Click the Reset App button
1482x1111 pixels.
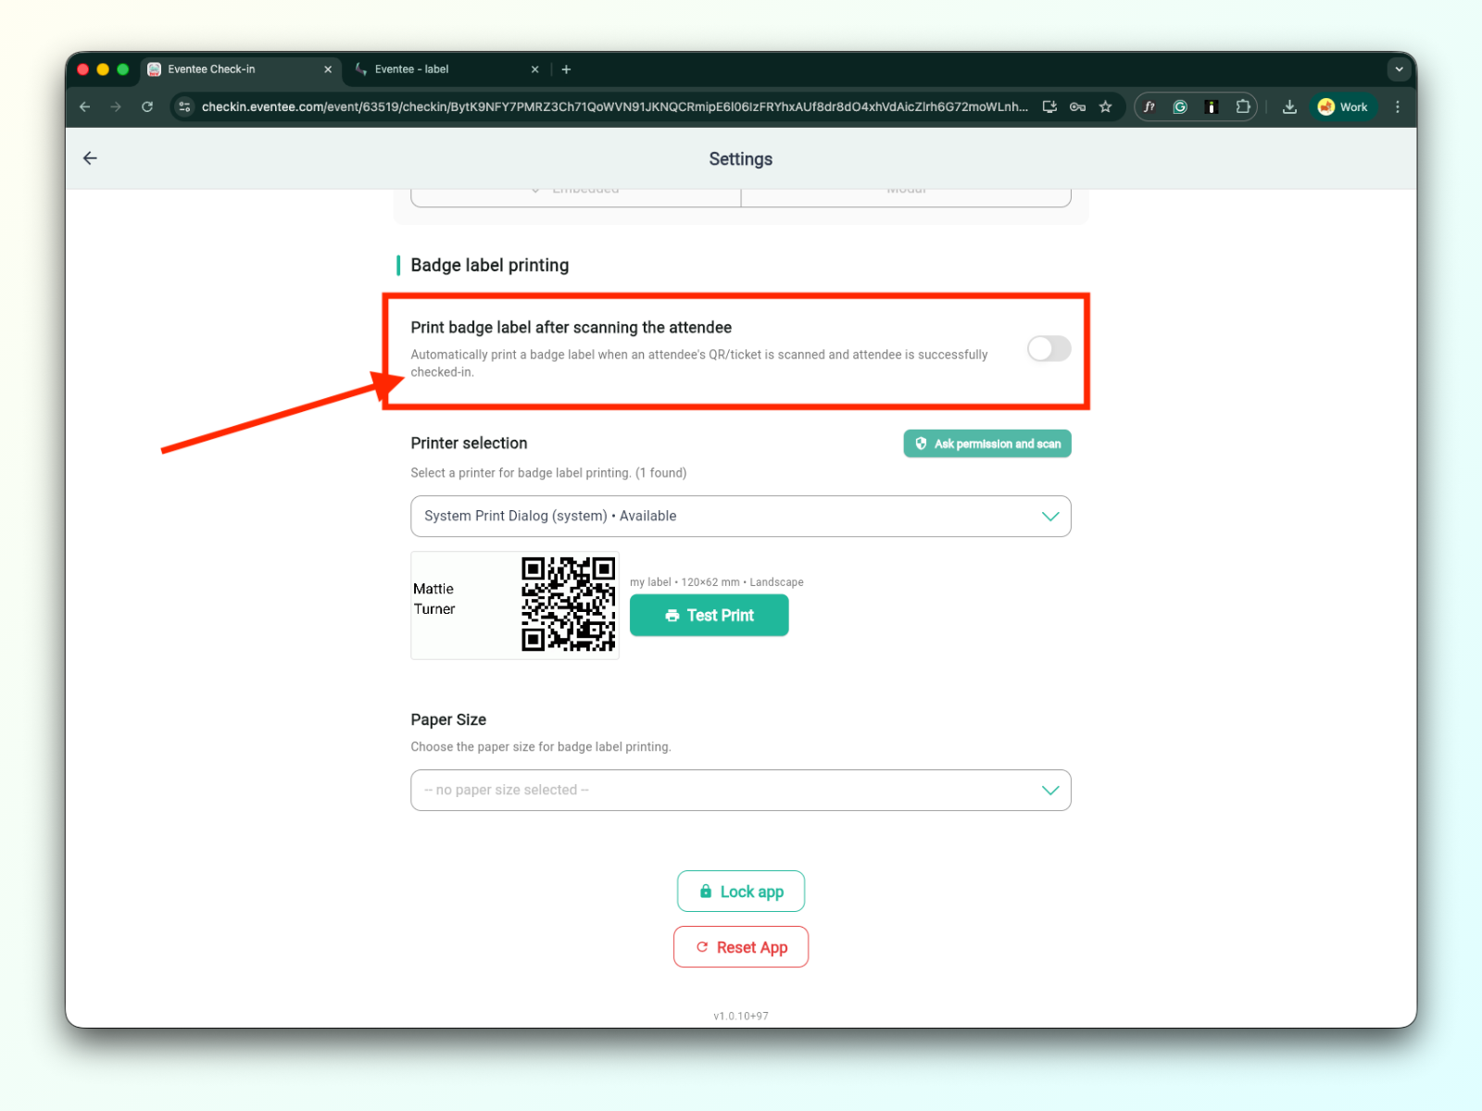coord(741,947)
